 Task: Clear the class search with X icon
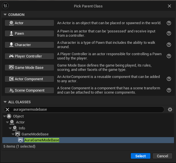[x=8, y=110]
